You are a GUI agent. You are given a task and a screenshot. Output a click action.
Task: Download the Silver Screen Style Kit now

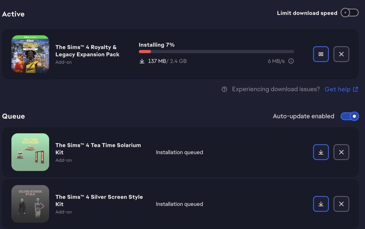321,204
